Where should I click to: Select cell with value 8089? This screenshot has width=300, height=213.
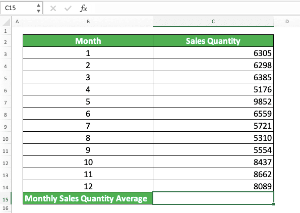(213, 186)
